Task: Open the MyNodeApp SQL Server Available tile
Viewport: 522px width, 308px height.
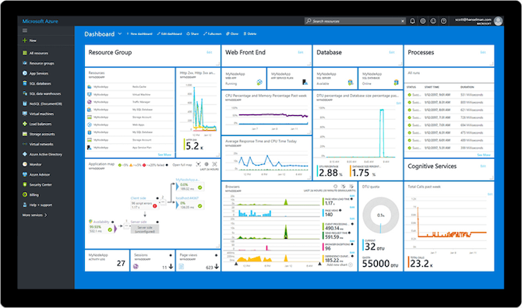Action: pyautogui.click(x=335, y=79)
